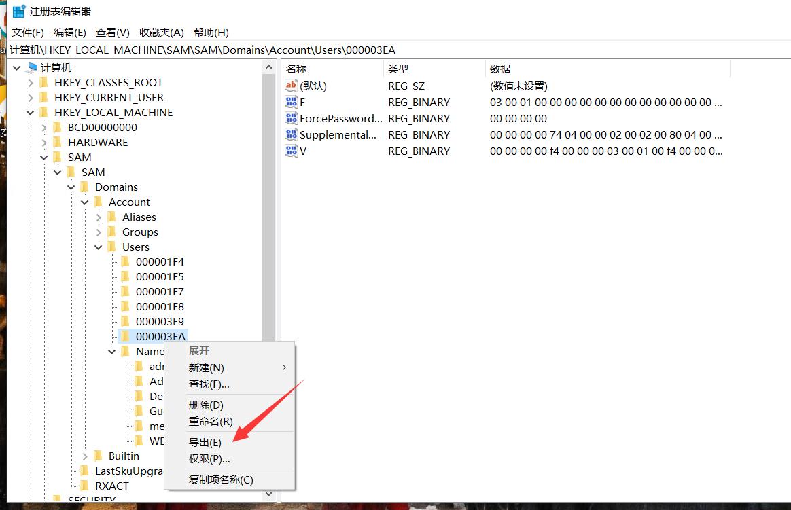
Task: Select the ForcePassword binary value icon
Action: tap(292, 119)
